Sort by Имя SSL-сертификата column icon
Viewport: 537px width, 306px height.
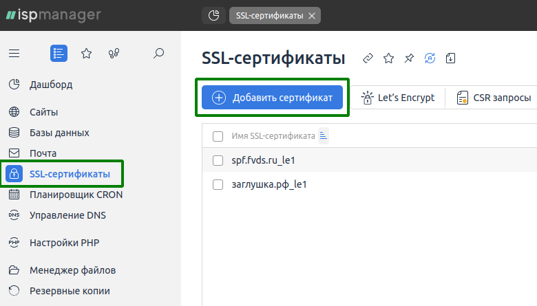click(x=324, y=136)
